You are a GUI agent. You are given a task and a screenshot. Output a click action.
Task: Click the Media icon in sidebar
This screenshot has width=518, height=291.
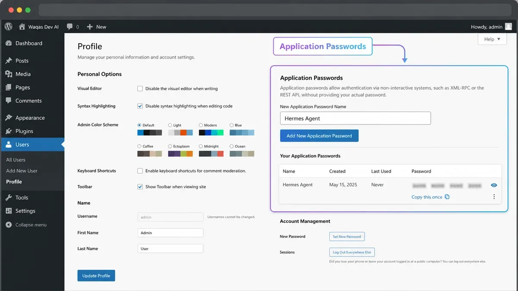(9, 74)
